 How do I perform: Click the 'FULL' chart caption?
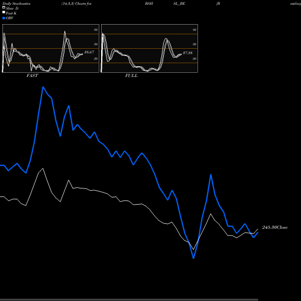131,76
